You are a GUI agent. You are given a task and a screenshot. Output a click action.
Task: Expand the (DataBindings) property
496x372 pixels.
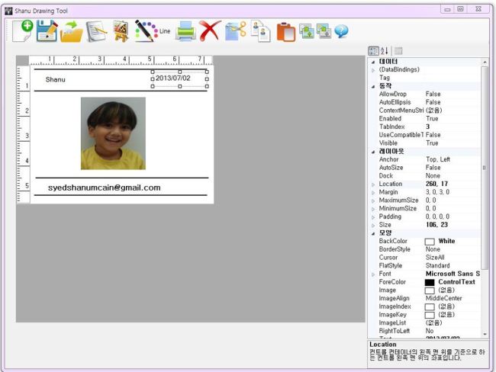tap(373, 70)
